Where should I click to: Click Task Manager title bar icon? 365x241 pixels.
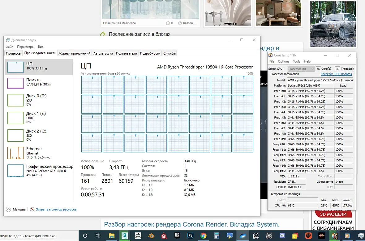pyautogui.click(x=8, y=40)
